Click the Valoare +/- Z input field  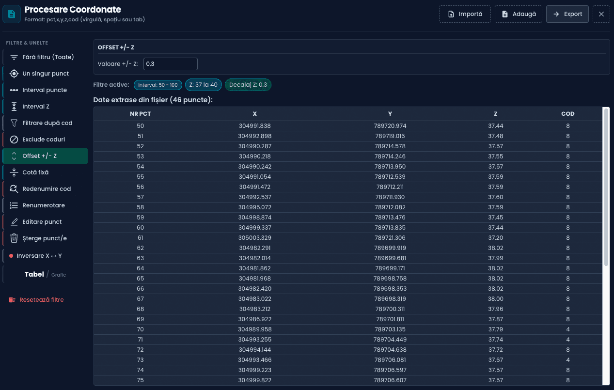pos(170,64)
